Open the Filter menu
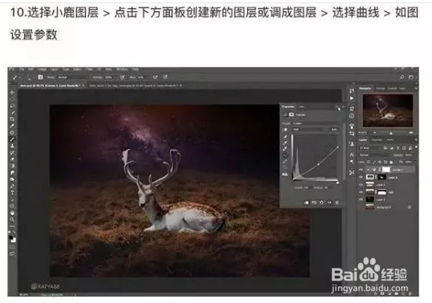Screen dimensions: 432x303 click(x=89, y=69)
